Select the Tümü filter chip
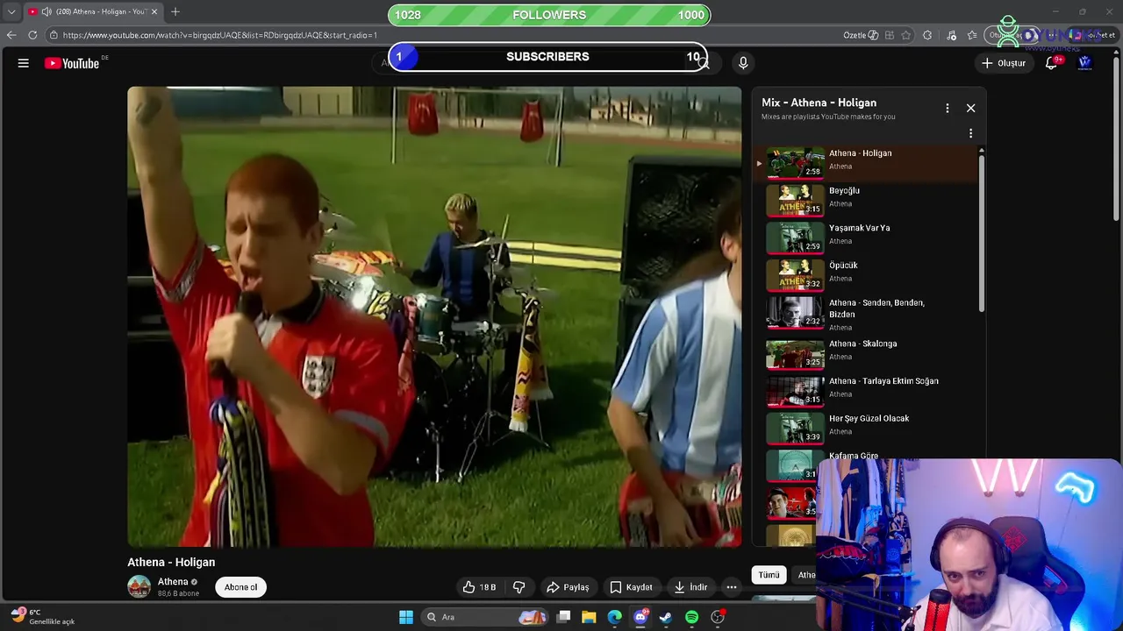 pos(769,575)
